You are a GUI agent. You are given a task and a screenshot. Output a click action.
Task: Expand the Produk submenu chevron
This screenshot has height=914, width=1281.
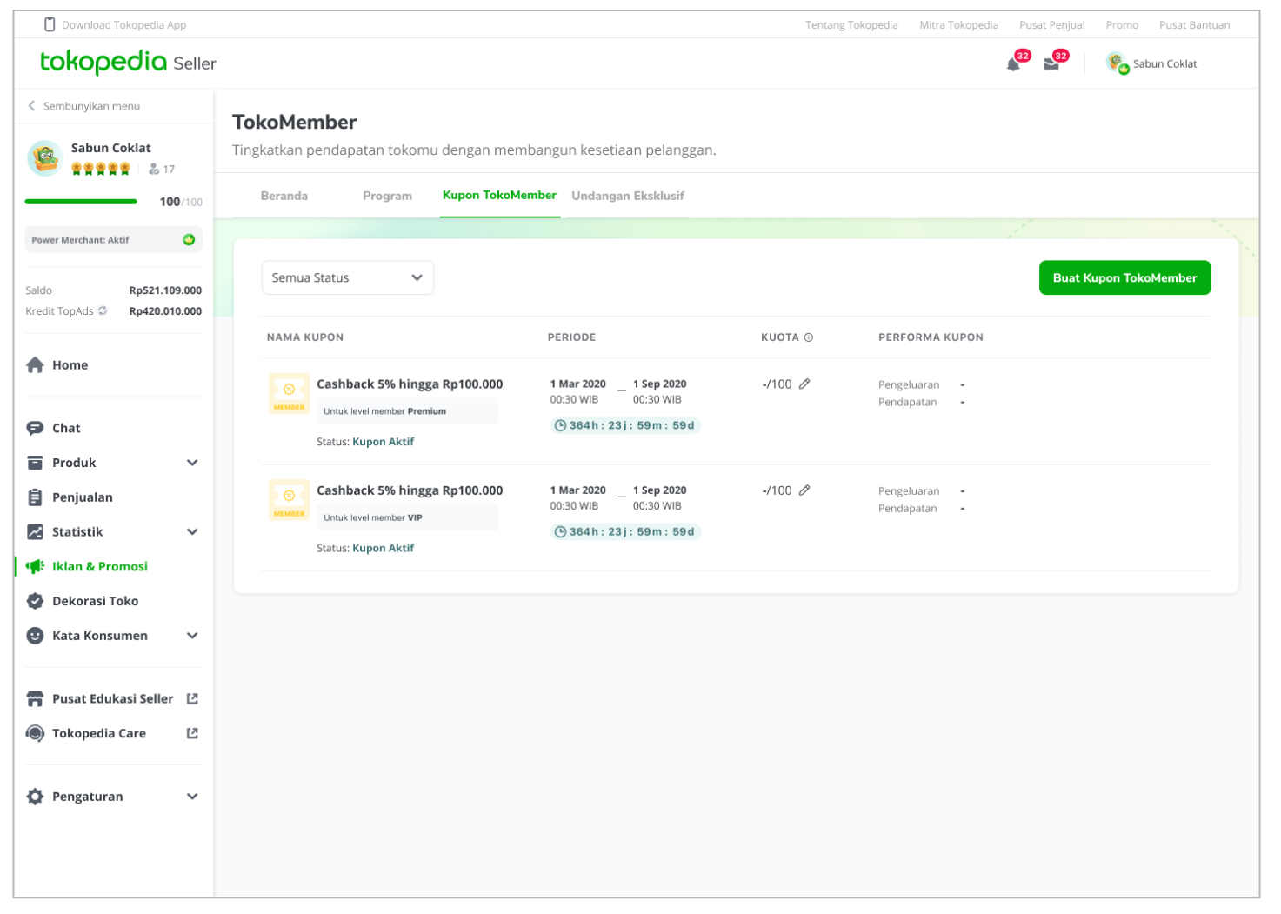[x=192, y=463]
